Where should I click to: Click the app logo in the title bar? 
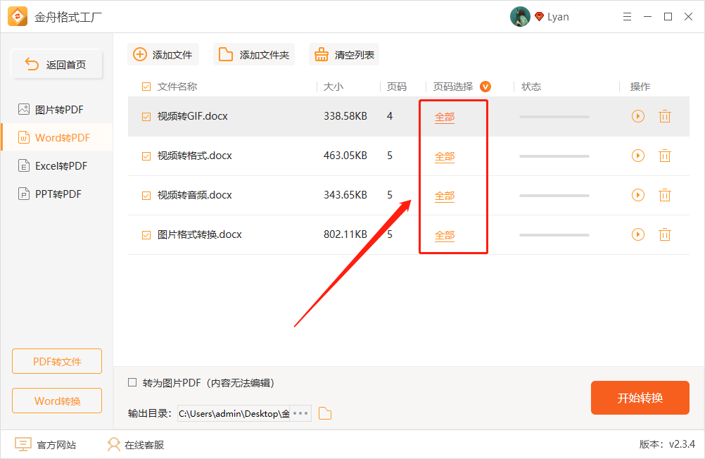point(18,16)
